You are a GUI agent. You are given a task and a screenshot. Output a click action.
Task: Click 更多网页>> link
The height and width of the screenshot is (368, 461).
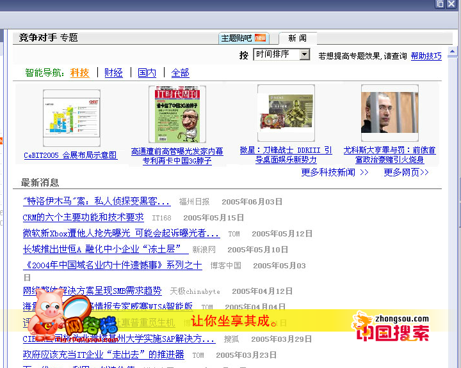click(407, 172)
